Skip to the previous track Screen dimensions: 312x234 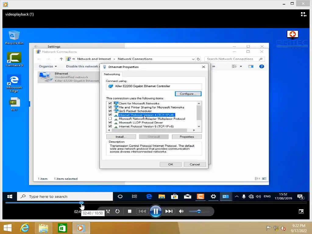click(142, 211)
